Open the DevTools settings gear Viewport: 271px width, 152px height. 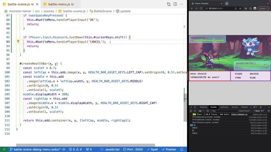click(261, 107)
